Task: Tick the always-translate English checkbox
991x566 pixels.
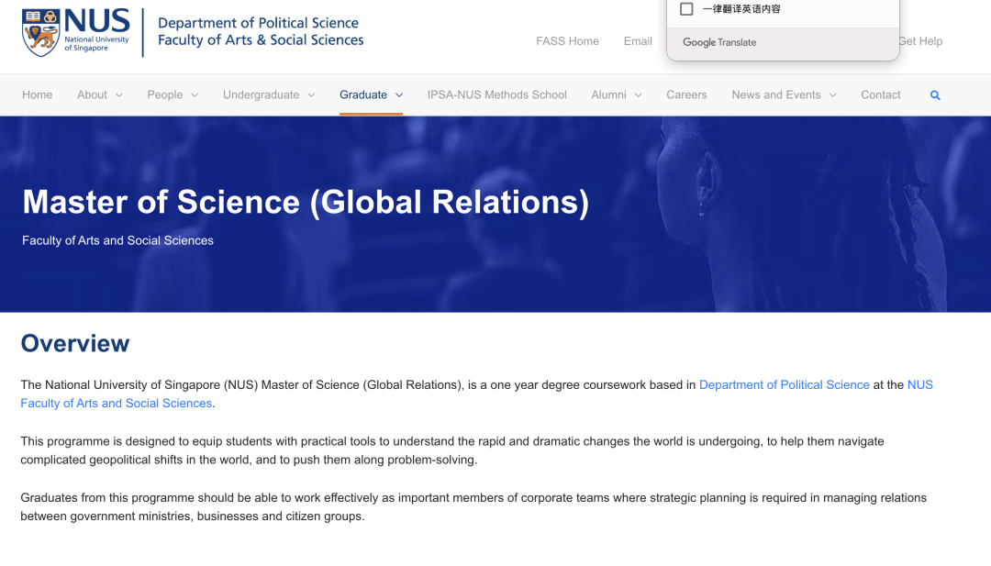Action: pyautogui.click(x=686, y=9)
